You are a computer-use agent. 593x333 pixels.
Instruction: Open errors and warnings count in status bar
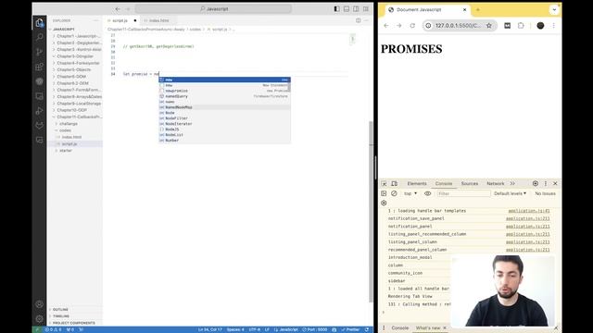(53, 329)
